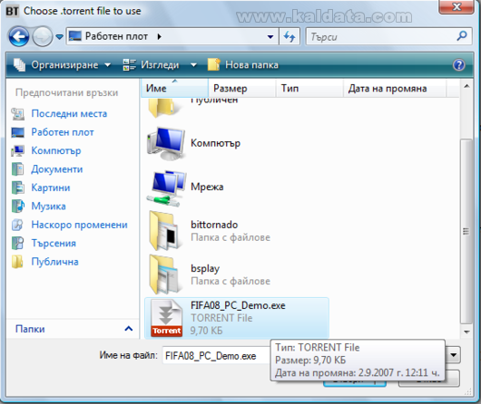Click the bsplay folder name
Screen dimensions: 481x404
pyautogui.click(x=205, y=268)
